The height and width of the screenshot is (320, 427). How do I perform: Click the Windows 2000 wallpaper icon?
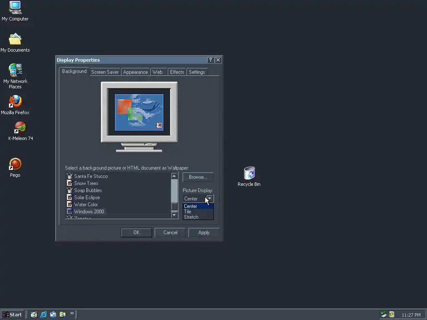pyautogui.click(x=70, y=211)
